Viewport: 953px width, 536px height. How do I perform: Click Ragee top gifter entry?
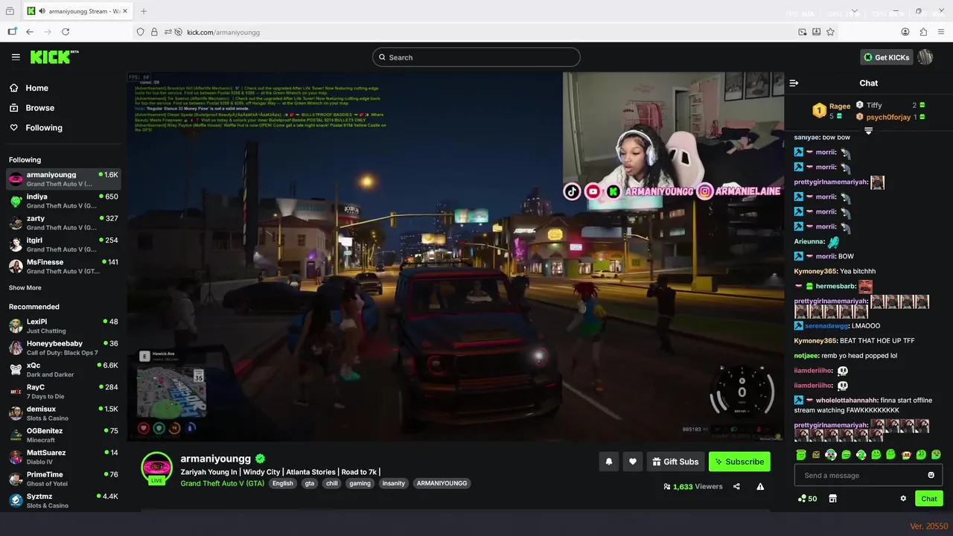831,111
